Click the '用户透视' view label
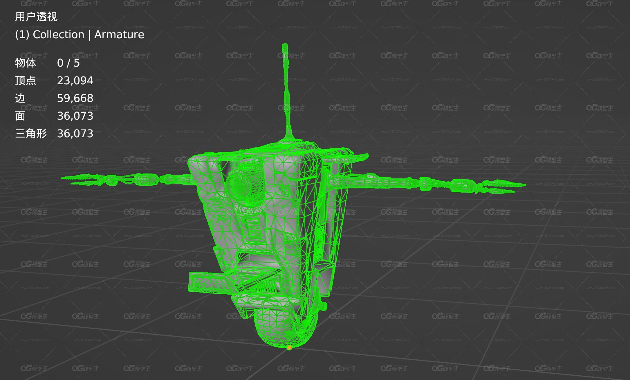This screenshot has height=380, width=630. 36,17
